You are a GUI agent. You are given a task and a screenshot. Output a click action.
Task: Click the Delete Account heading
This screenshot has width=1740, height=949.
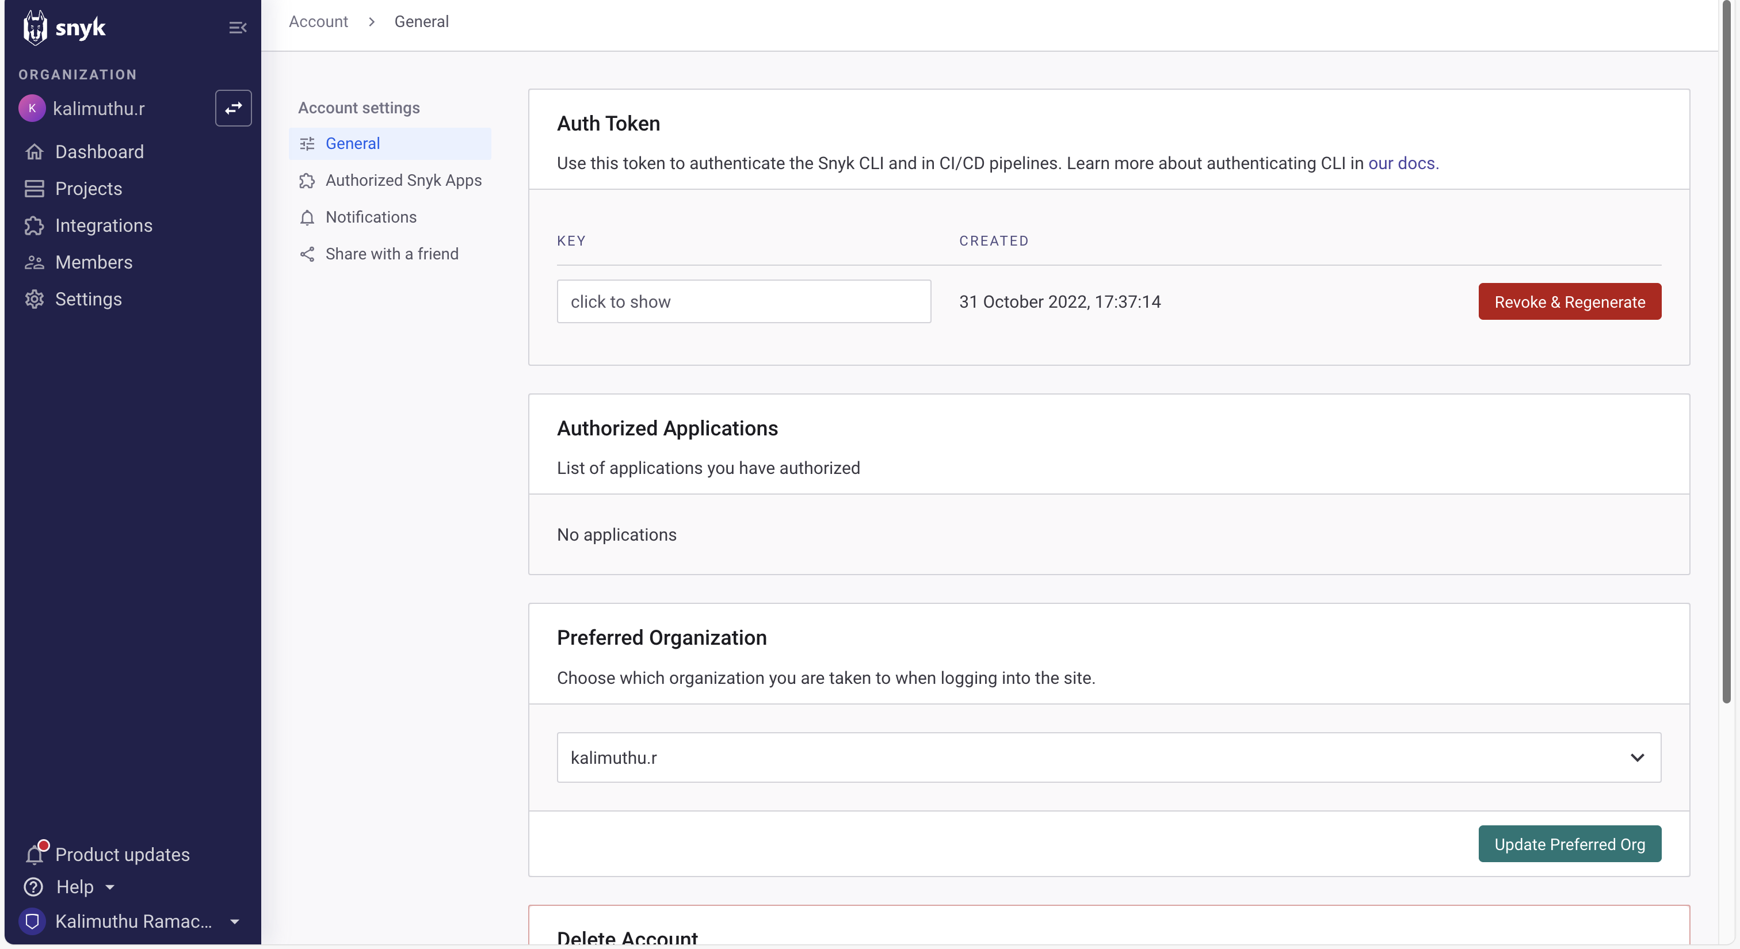coord(628,937)
